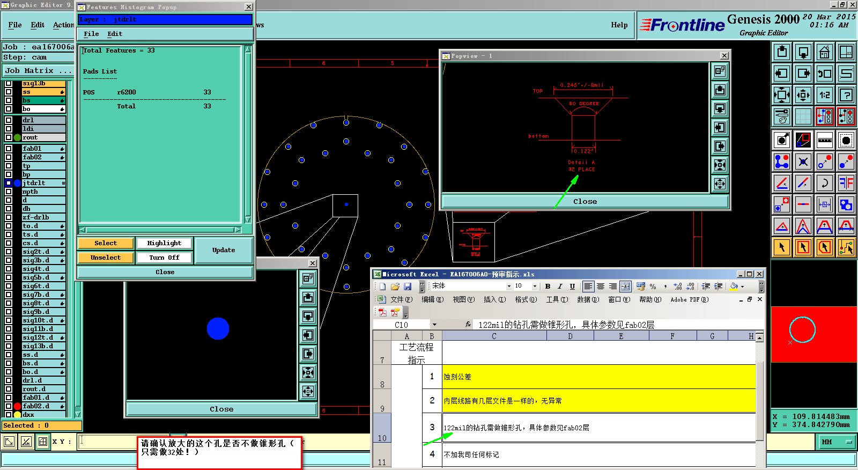Click the 1:2 zoom scale icon
The width and height of the screenshot is (858, 470).
[x=824, y=95]
